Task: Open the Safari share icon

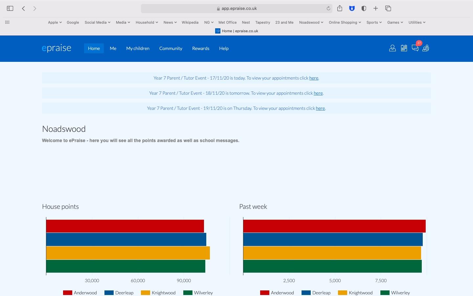Action: pos(340,8)
